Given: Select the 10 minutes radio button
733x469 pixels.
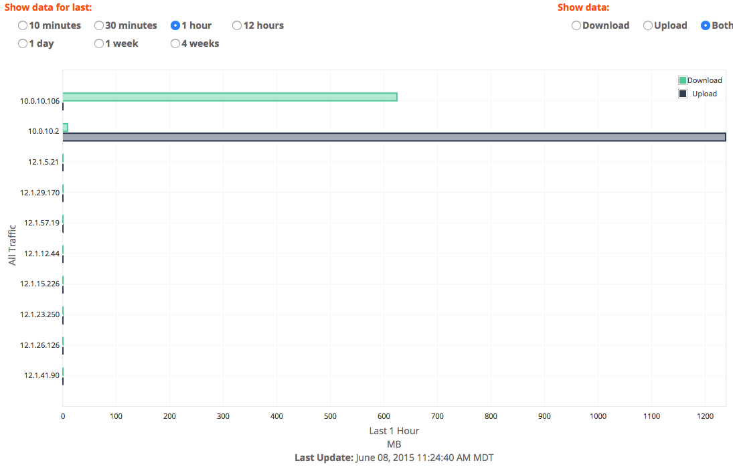Looking at the screenshot, I should pyautogui.click(x=23, y=25).
